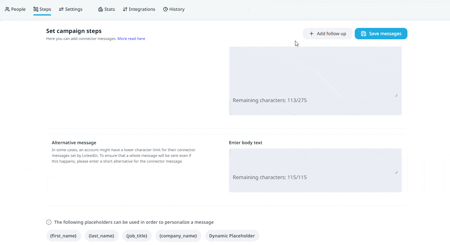Click the info icon beside placeholders note

pyautogui.click(x=49, y=222)
